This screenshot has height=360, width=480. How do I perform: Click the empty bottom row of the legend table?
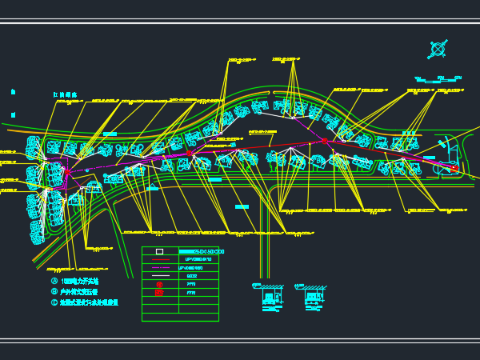pos(180,317)
